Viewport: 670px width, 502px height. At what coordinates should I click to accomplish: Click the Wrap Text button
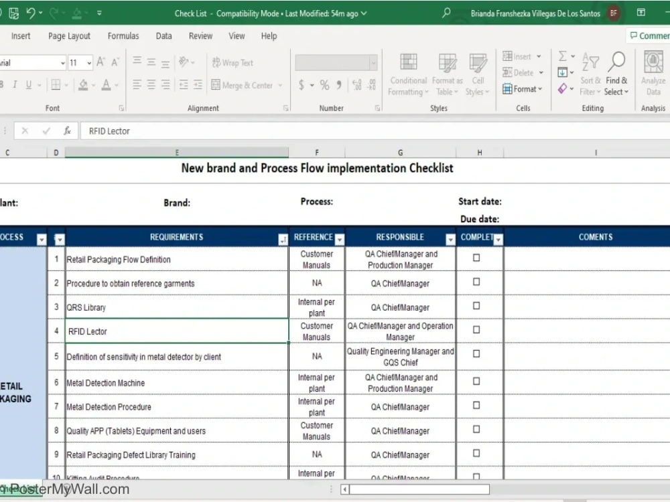[x=233, y=63]
